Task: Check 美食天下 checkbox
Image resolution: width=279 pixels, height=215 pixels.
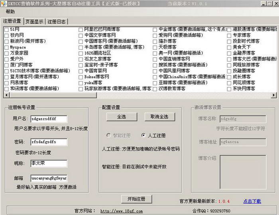Action: (229, 47)
